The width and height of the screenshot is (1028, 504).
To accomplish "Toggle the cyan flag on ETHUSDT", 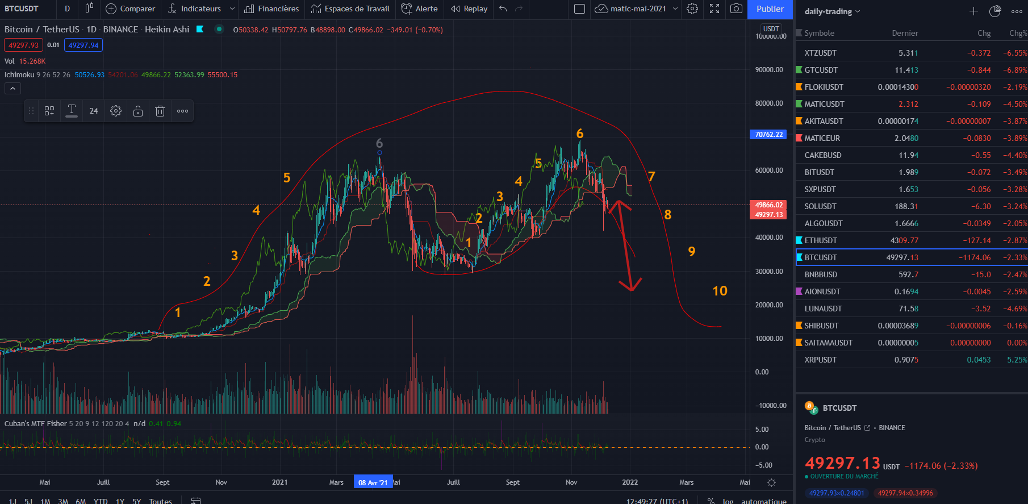I will [799, 240].
